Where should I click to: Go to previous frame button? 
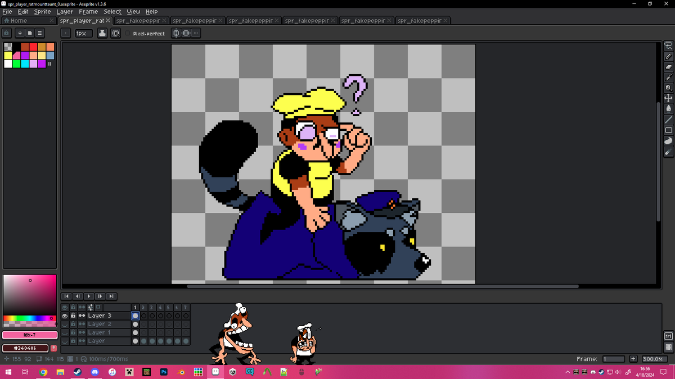coord(78,296)
